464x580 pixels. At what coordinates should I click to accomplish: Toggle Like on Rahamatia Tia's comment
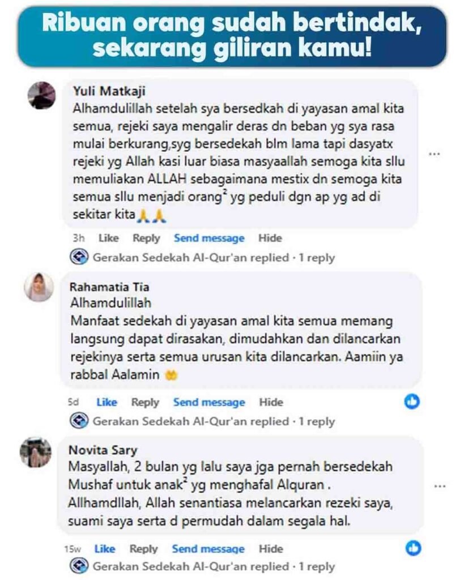107,402
